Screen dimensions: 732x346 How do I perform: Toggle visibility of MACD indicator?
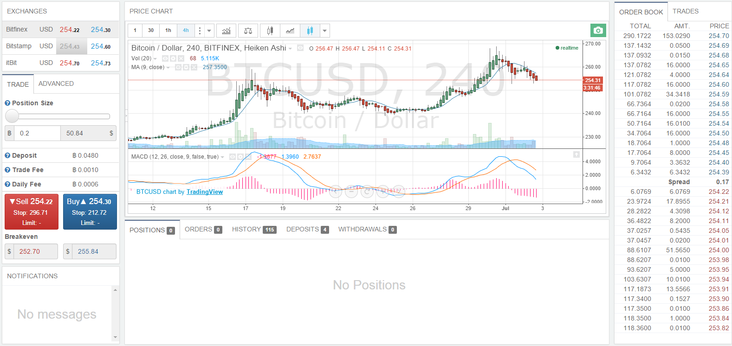(233, 157)
